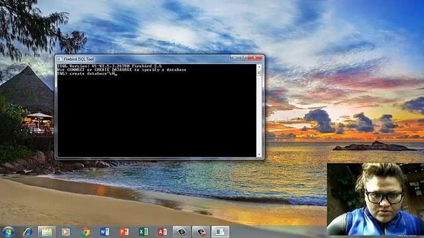Screen dimensions: 424x238
Task: Open File Explorer from taskbar
Action: click(46, 232)
